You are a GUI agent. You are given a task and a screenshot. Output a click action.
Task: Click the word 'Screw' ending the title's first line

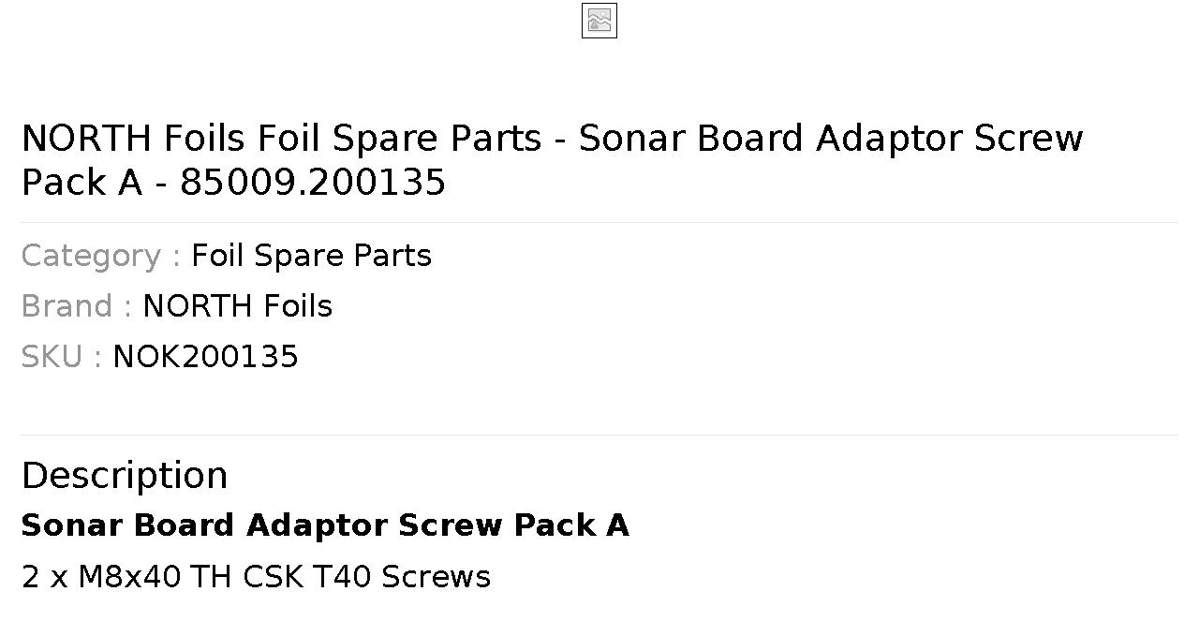(1029, 139)
